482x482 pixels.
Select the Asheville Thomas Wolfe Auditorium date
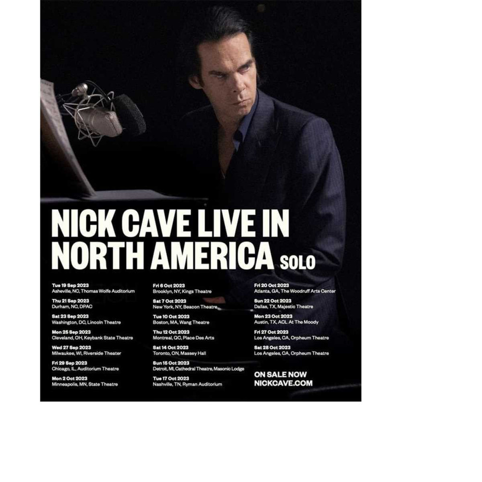[x=93, y=288]
